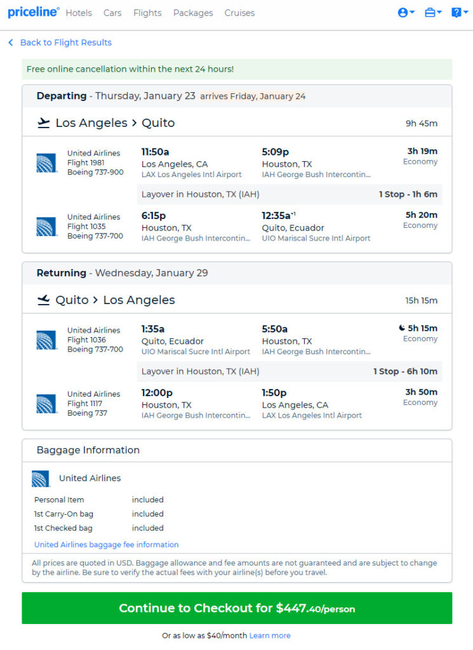Viewport: 473px width, 650px height.
Task: Click the back chevron arrow icon
Action: coord(11,43)
